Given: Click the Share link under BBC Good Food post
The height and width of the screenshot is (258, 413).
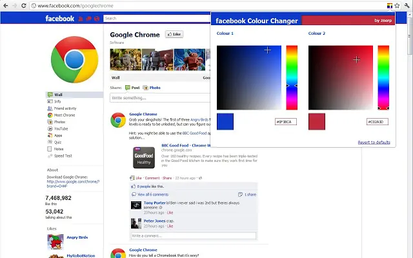Looking at the screenshot, I should tap(167, 178).
